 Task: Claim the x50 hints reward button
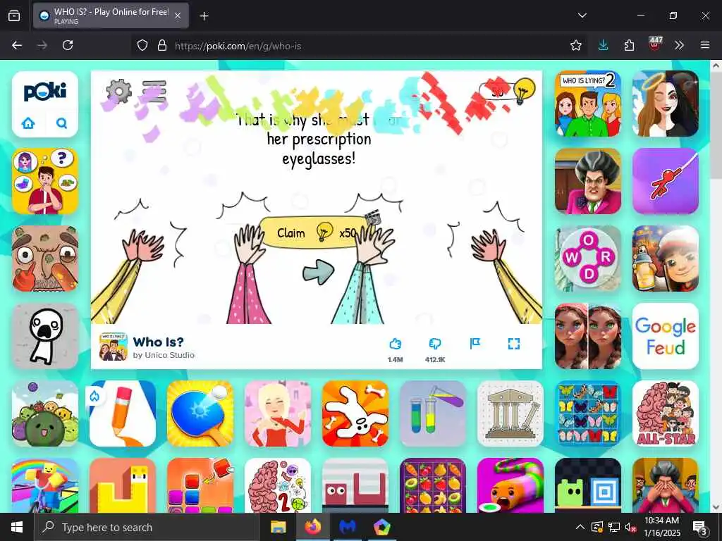(x=317, y=232)
